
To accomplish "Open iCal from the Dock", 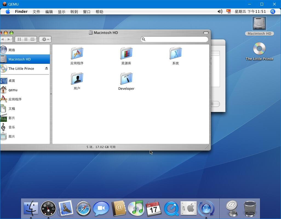I will 154,209.
